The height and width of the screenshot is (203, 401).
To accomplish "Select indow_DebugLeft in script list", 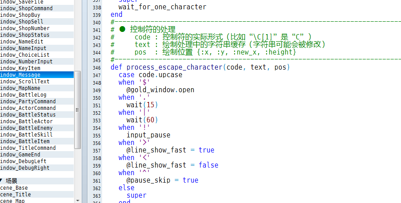I will click(37, 161).
